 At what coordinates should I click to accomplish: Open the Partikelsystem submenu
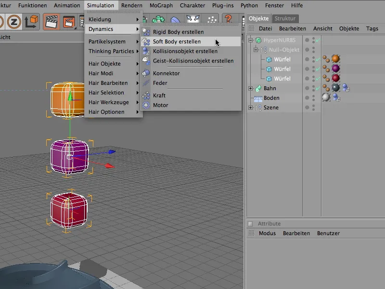113,41
